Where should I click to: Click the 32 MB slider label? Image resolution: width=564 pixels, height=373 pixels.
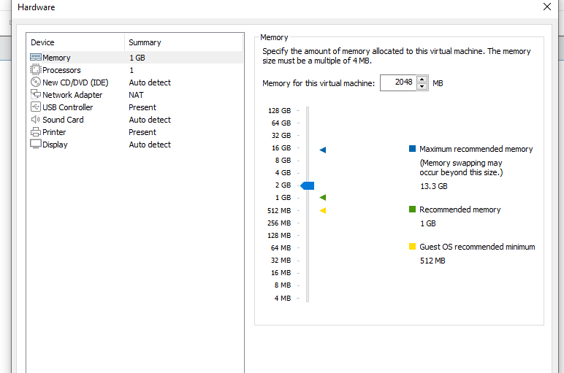coord(281,260)
